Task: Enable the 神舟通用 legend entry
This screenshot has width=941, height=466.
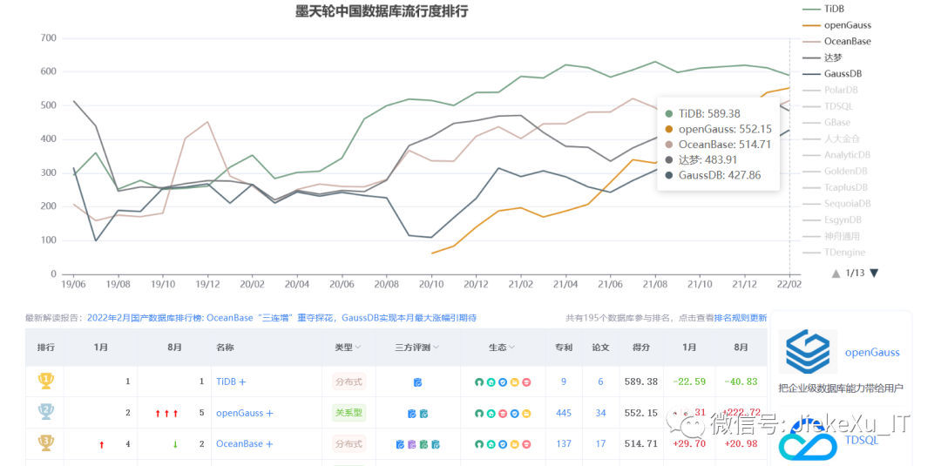Action: 831,236
